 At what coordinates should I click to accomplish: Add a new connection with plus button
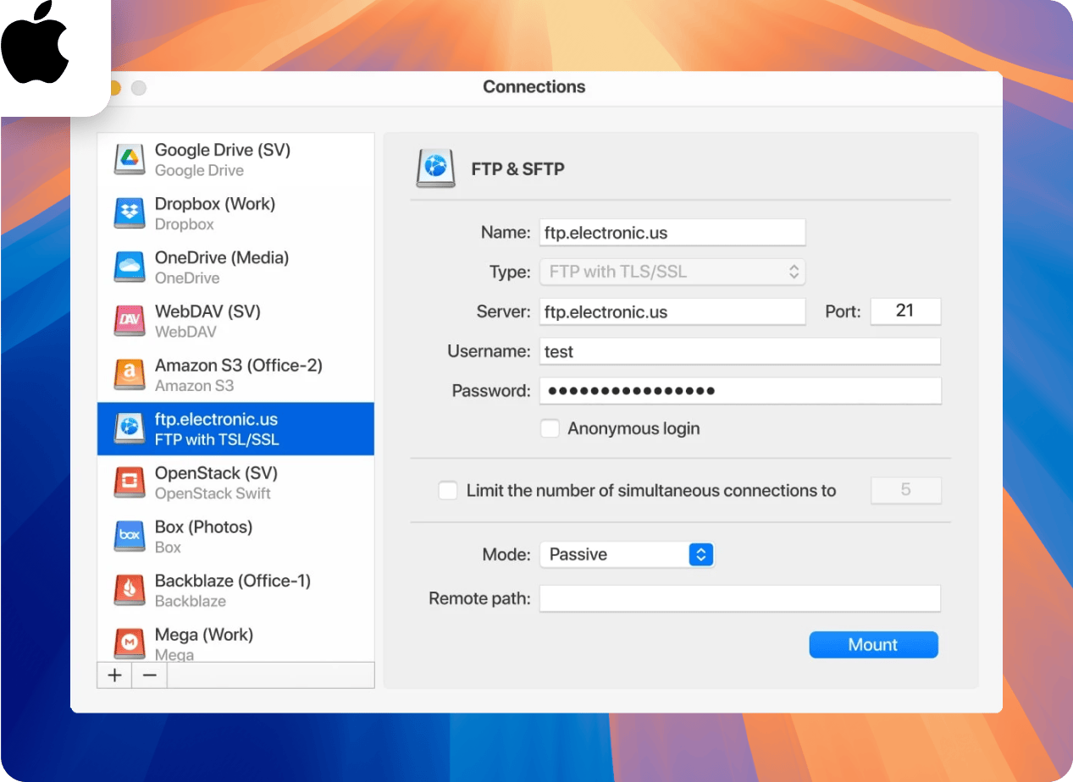(x=114, y=675)
